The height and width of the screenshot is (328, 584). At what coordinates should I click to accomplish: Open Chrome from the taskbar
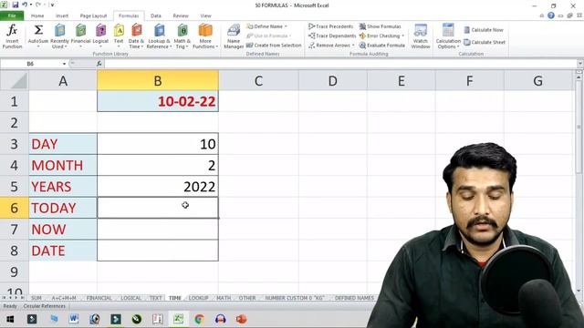(x=199, y=319)
